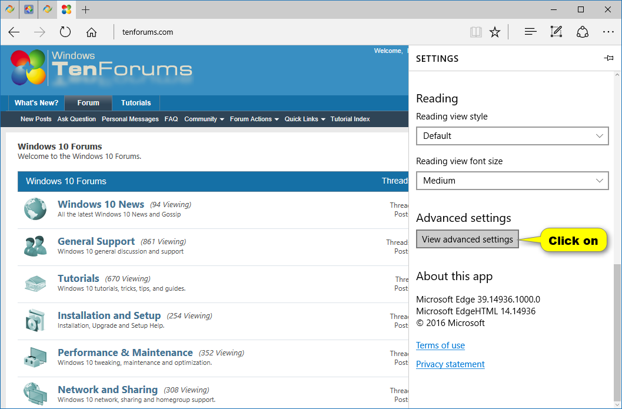
Task: Expand the Quick Links menu
Action: point(305,119)
